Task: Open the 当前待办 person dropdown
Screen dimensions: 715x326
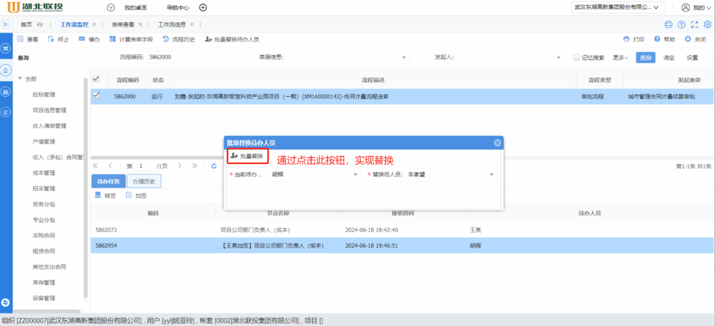Action: click(355, 175)
